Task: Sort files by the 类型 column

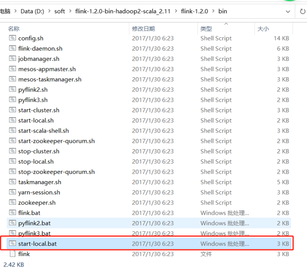Action: [x=206, y=29]
